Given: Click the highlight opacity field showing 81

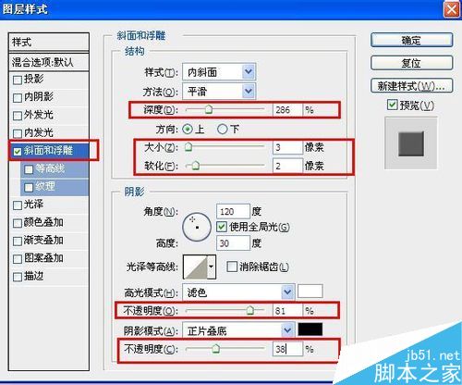Looking at the screenshot, I should tap(287, 310).
